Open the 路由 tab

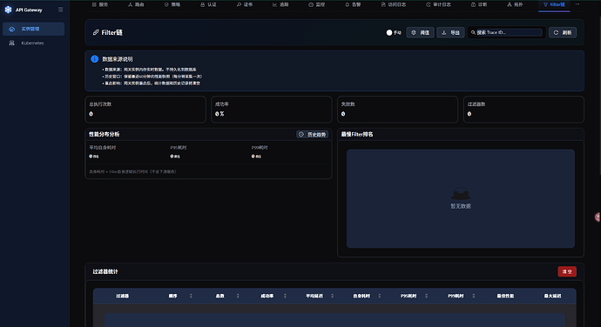point(136,4)
